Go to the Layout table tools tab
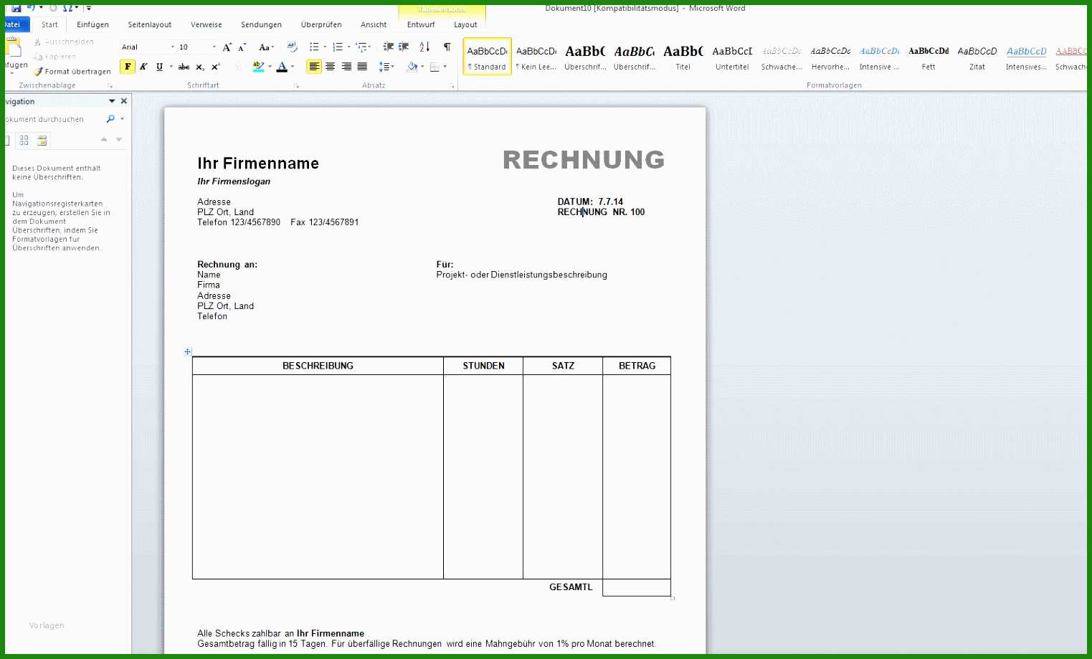The height and width of the screenshot is (659, 1092). point(465,24)
